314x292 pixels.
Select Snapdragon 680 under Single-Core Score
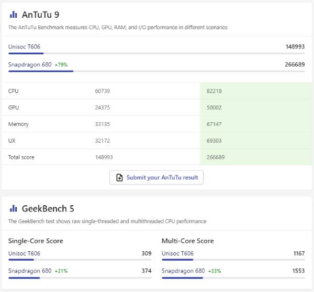pyautogui.click(x=30, y=271)
